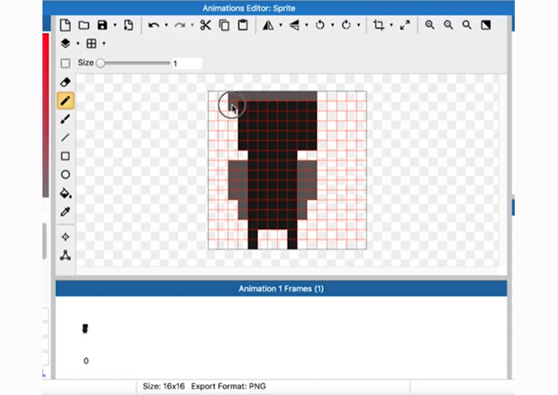Select the Line tool
This screenshot has width=558, height=395.
tap(65, 137)
